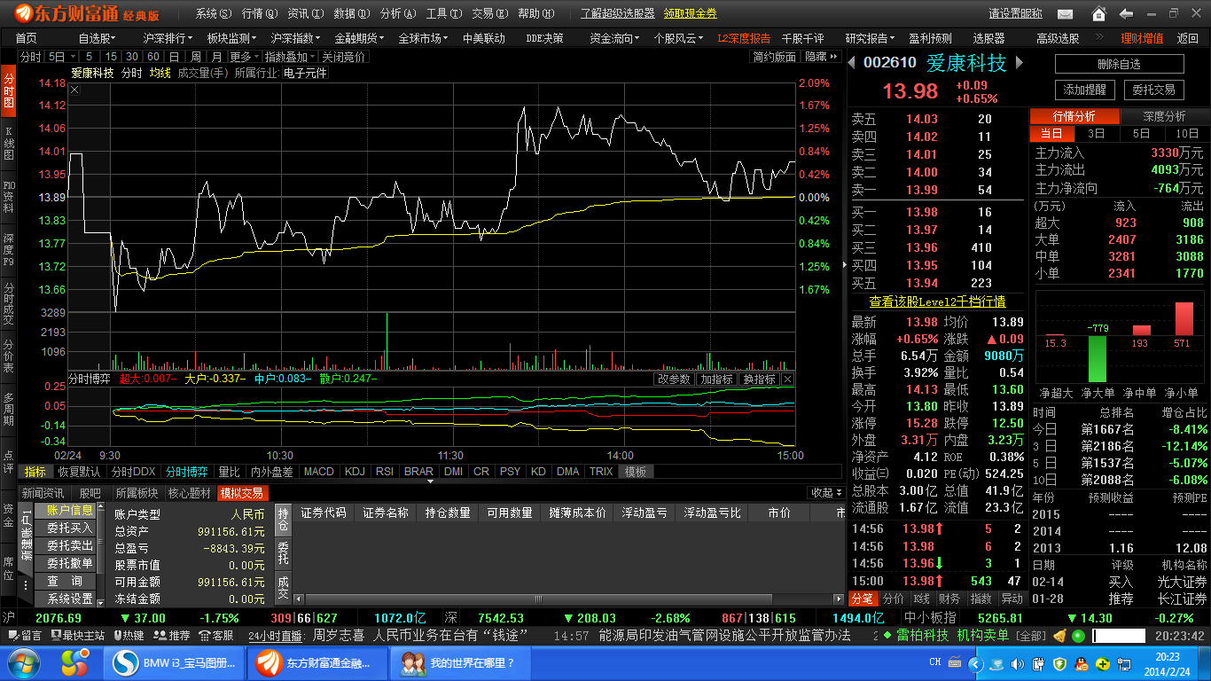The width and height of the screenshot is (1211, 681).
Task: Click 请设置昵称 nickname link
Action: click(1015, 13)
